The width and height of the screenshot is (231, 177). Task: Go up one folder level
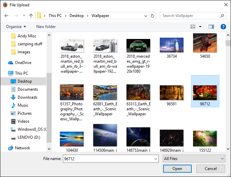[x=31, y=16]
